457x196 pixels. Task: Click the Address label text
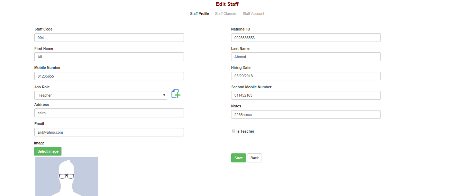click(x=42, y=105)
